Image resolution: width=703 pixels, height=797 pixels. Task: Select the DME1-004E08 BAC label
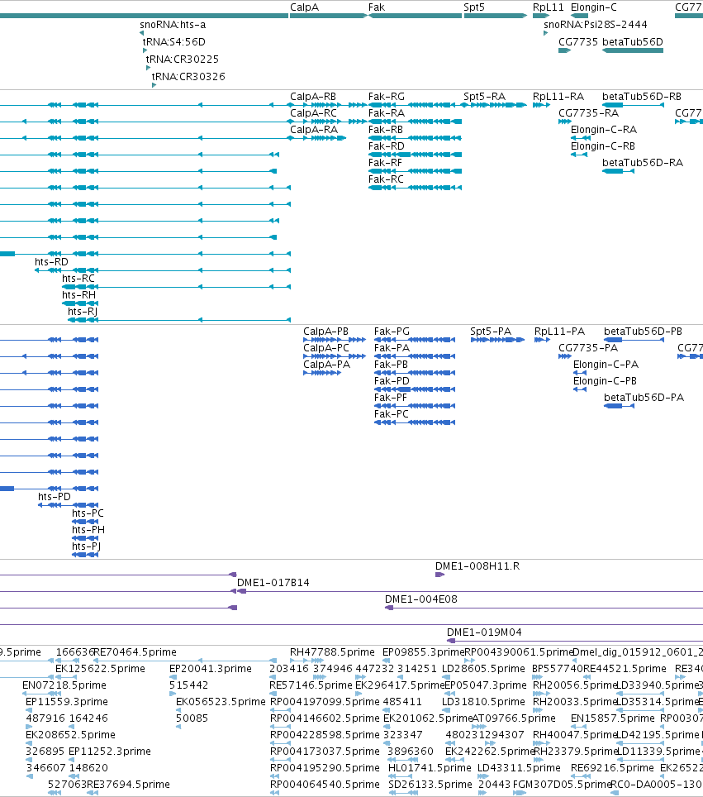point(421,599)
